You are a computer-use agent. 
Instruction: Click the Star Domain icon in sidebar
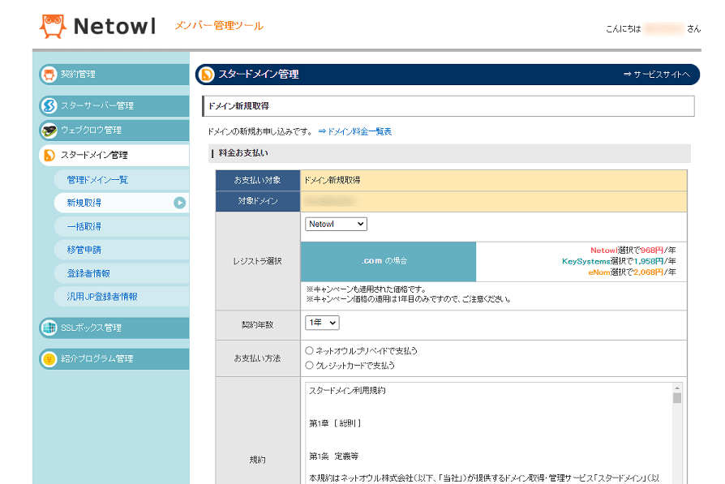coord(49,156)
